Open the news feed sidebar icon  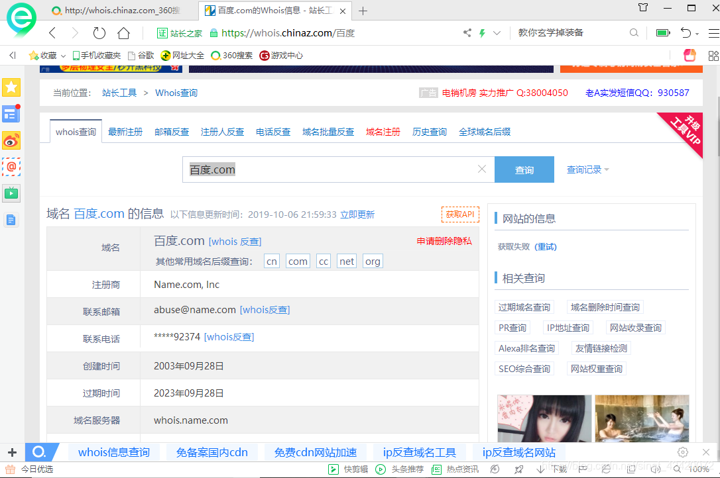(x=11, y=114)
